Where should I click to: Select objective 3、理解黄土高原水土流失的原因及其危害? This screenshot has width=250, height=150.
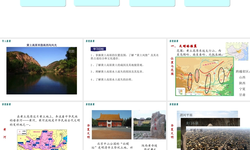117,71
